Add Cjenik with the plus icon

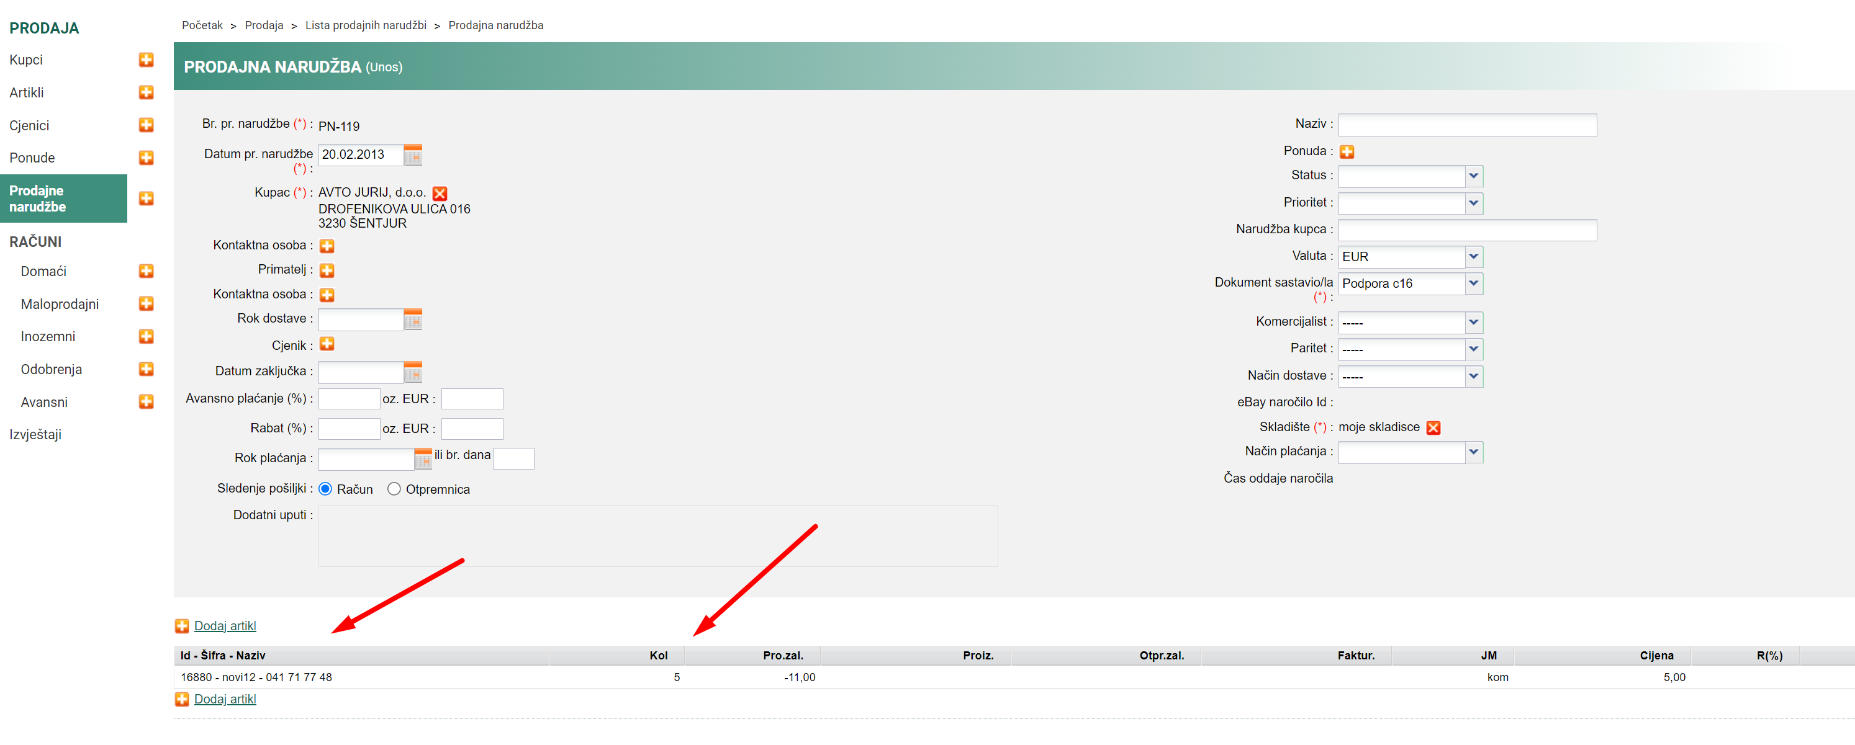(x=327, y=344)
